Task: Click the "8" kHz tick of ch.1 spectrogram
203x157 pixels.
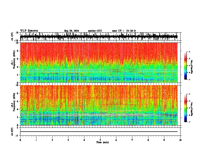Action: coord(18,51)
